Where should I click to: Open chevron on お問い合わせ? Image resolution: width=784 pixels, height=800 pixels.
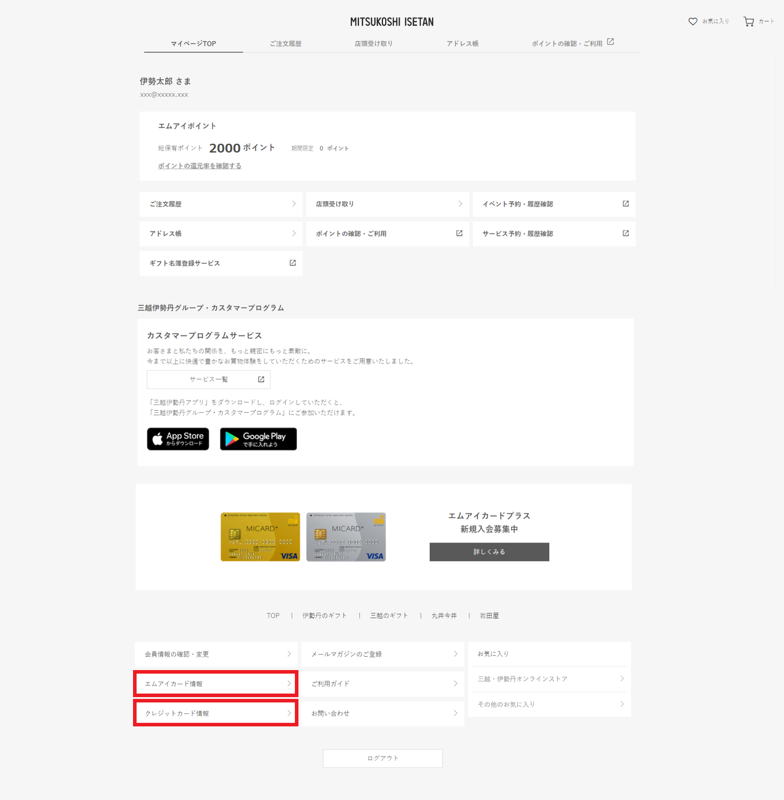tap(455, 713)
